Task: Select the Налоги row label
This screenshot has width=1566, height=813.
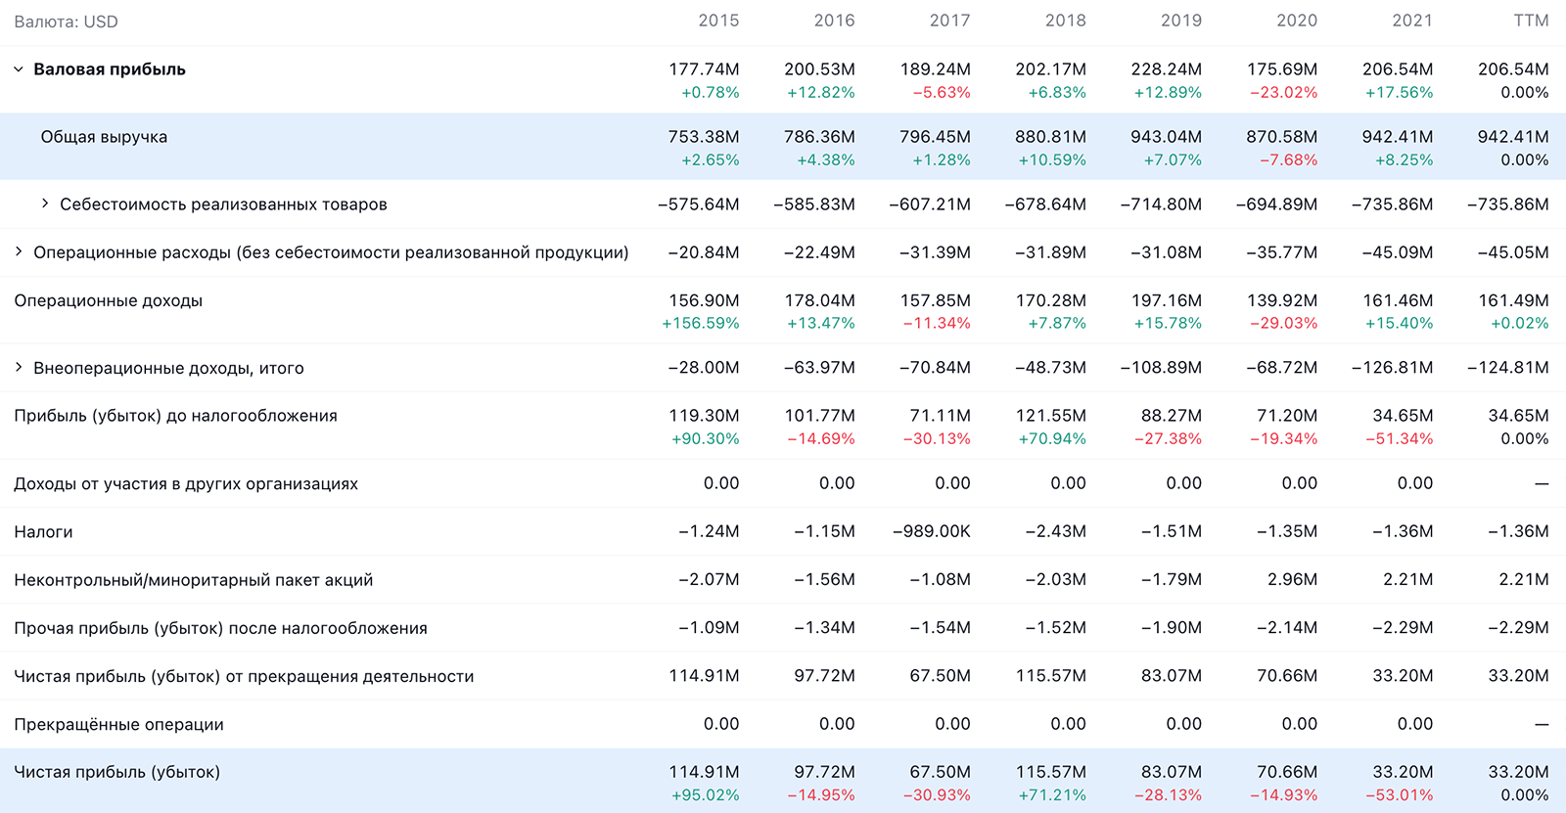Action: [x=43, y=531]
